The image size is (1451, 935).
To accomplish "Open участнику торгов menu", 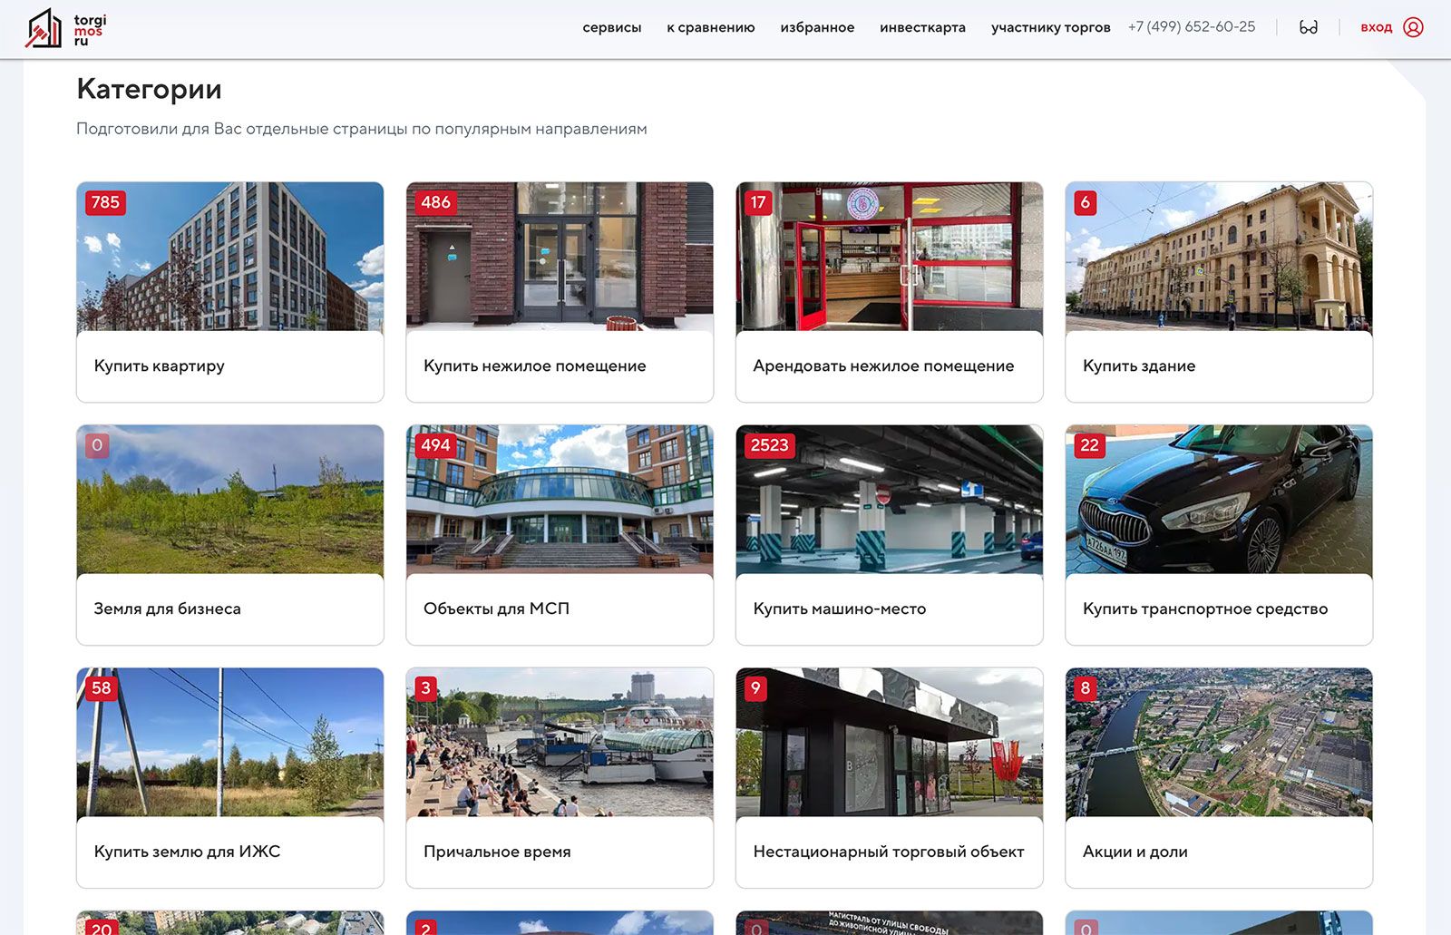I will [1051, 27].
